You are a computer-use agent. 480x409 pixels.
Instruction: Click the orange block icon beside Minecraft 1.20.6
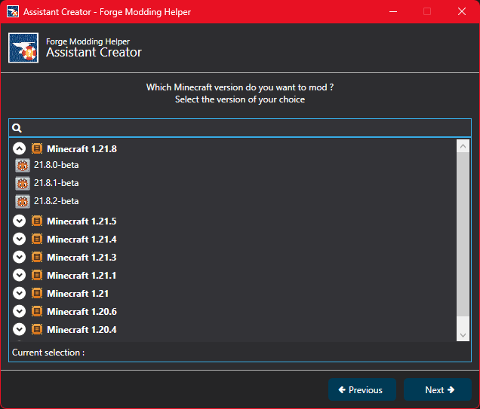pos(37,311)
